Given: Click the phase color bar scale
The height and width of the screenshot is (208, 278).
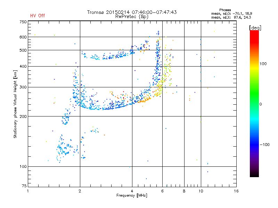Looking at the screenshot, I should (x=254, y=104).
